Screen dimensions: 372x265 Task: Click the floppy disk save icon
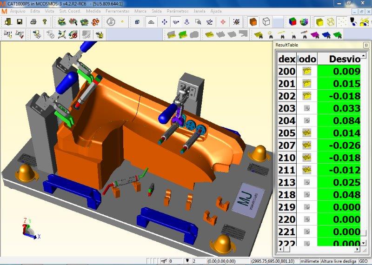click(20, 22)
